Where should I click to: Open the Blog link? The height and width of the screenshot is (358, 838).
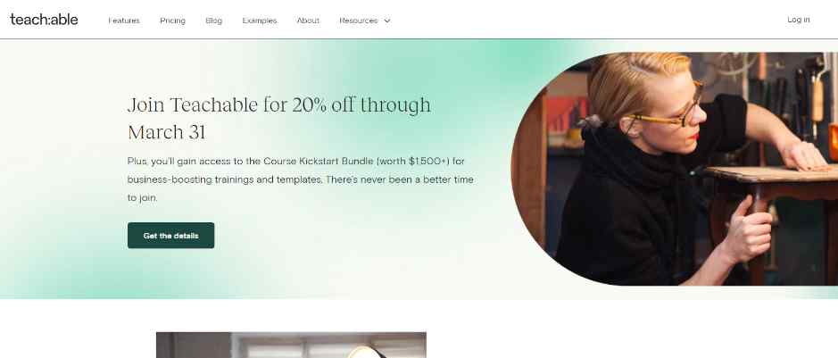(x=214, y=21)
